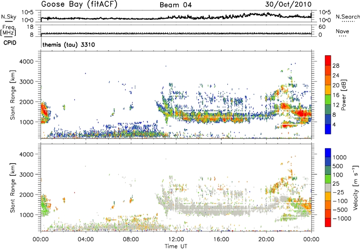Click the 'Nave' legend label
The height and width of the screenshot is (249, 360).
coord(342,31)
